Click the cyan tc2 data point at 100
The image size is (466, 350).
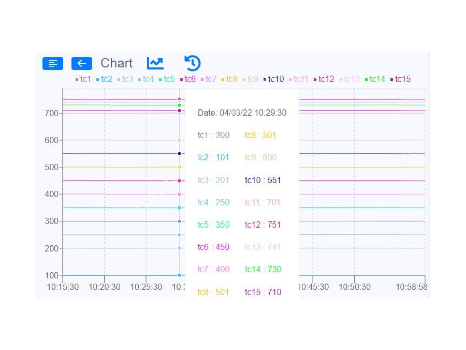click(x=179, y=275)
